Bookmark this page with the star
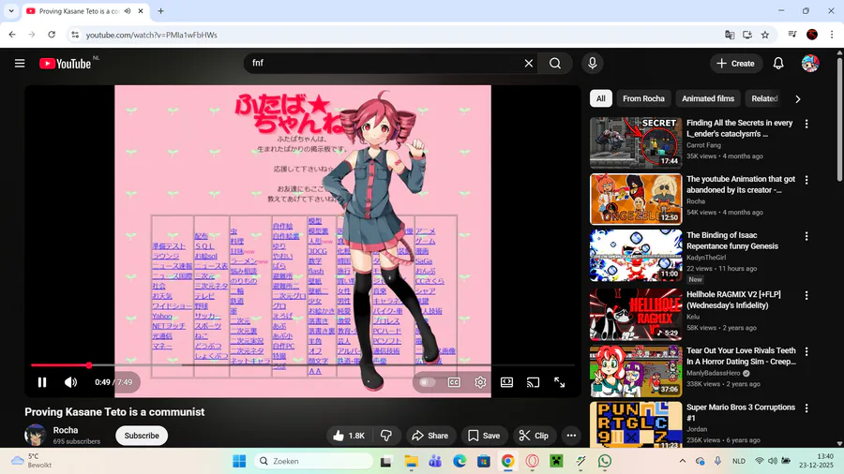The image size is (844, 474). point(765,35)
